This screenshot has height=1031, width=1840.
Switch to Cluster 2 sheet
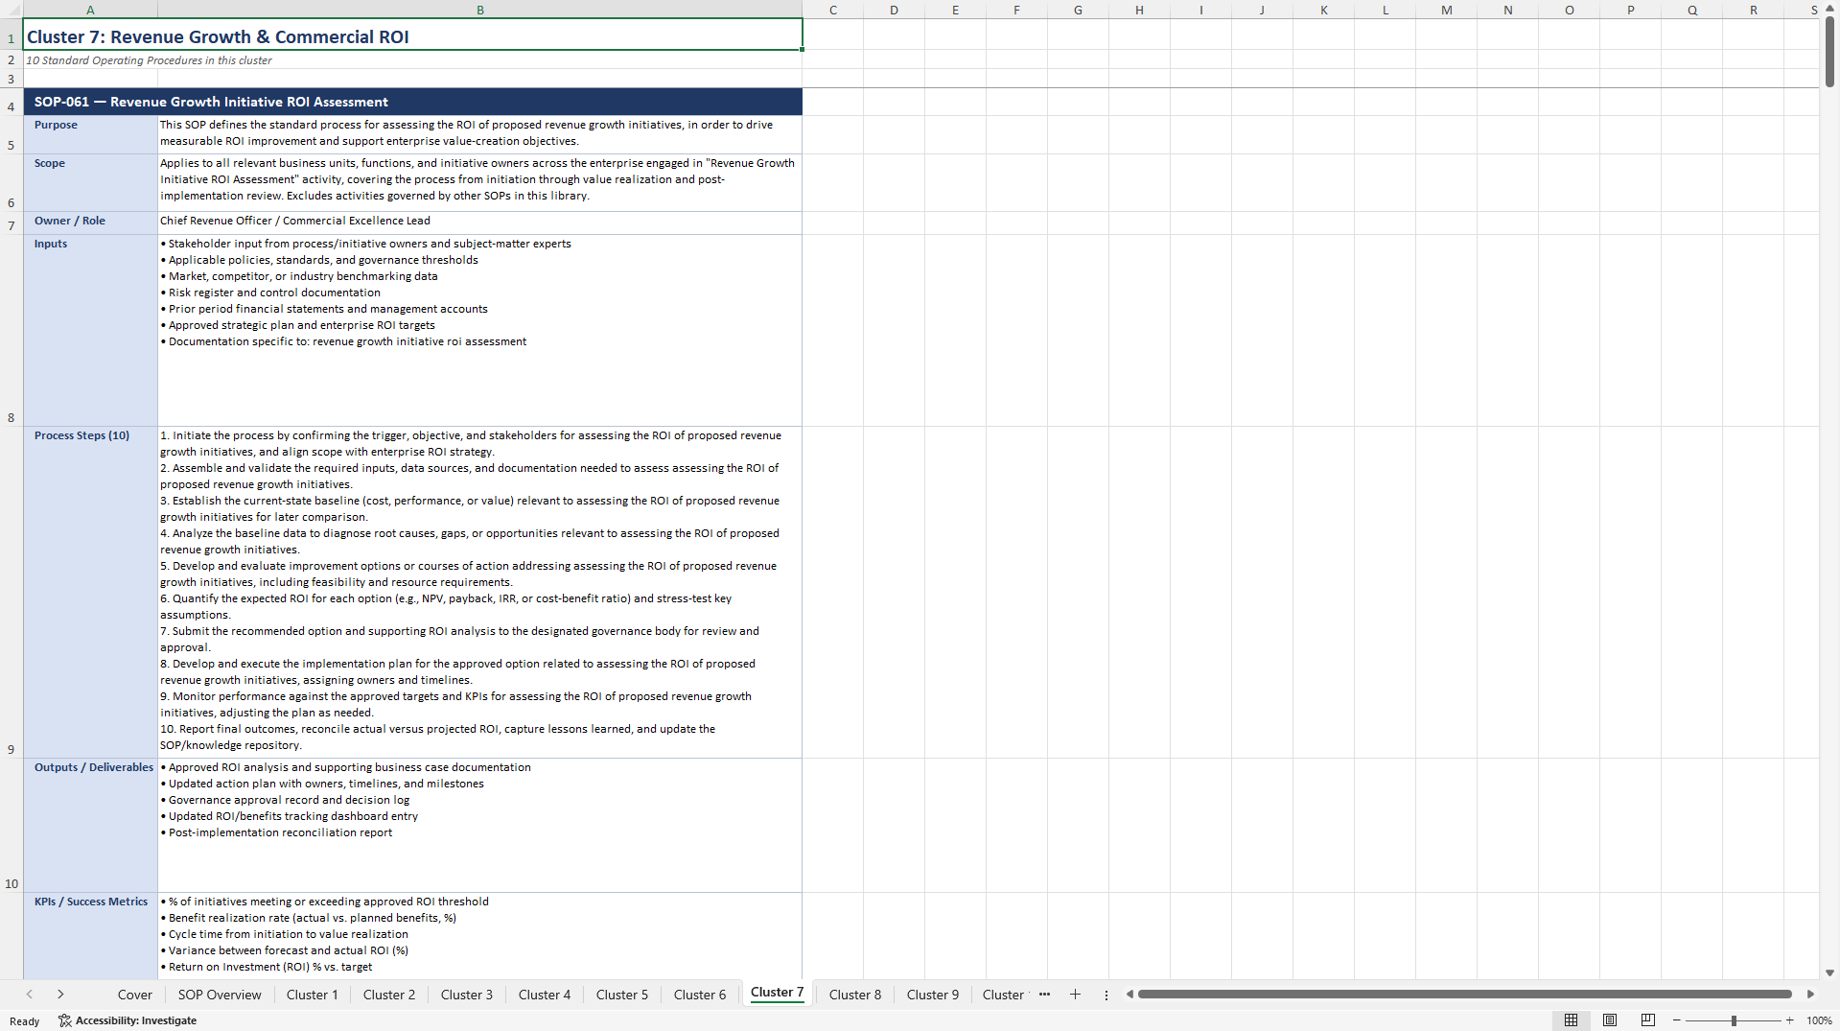(x=389, y=995)
